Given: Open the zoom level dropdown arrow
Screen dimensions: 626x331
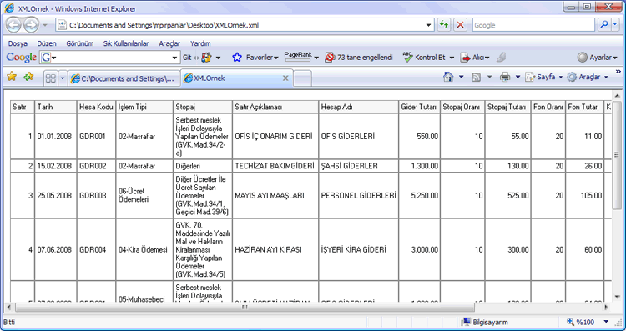Looking at the screenshot, I should click(606, 322).
